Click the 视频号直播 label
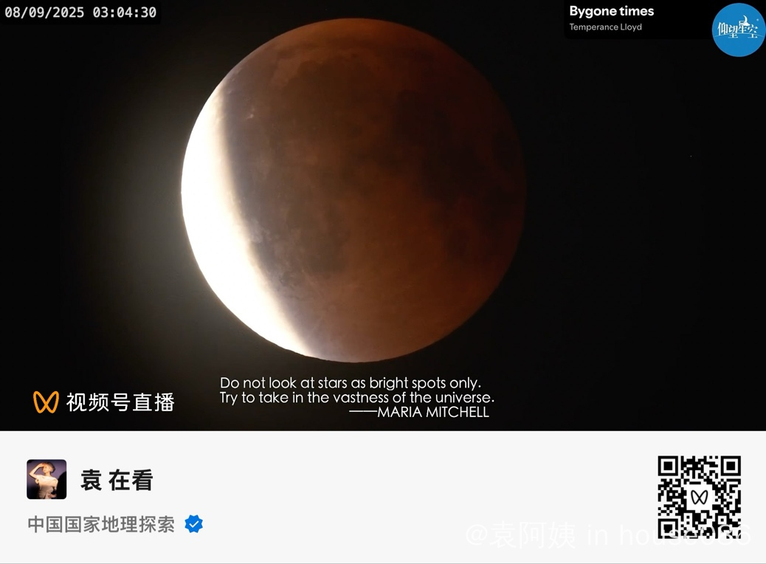 pyautogui.click(x=120, y=402)
